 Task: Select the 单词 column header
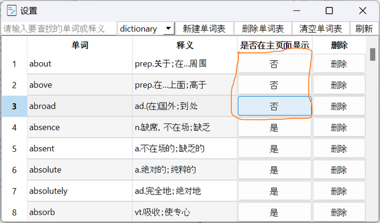tap(80, 45)
